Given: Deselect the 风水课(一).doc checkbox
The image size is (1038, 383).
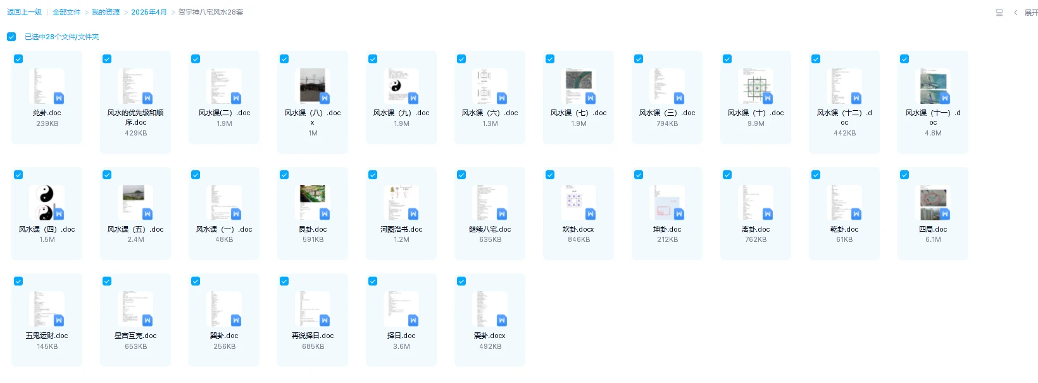Looking at the screenshot, I should click(x=196, y=175).
